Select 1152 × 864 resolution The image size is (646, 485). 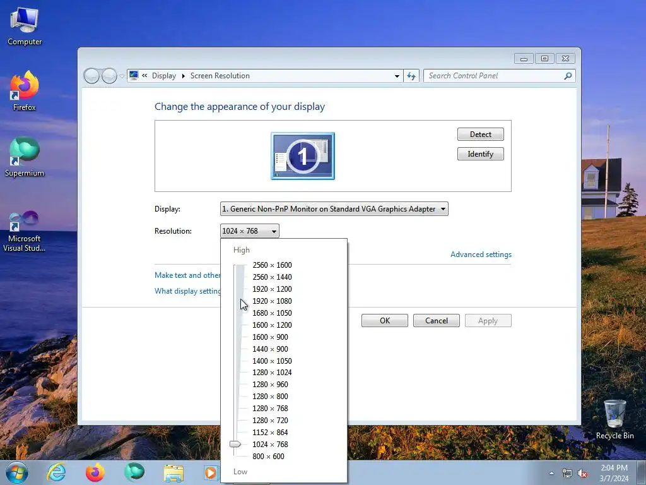270,432
